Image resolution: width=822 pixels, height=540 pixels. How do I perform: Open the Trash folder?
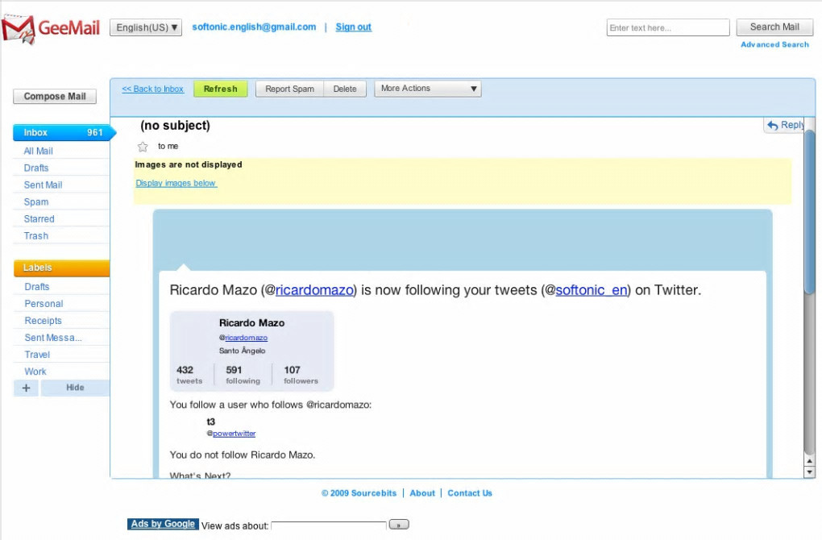(36, 236)
